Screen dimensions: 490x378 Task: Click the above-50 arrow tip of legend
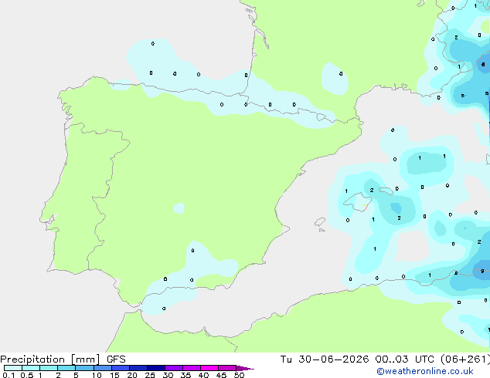point(245,368)
